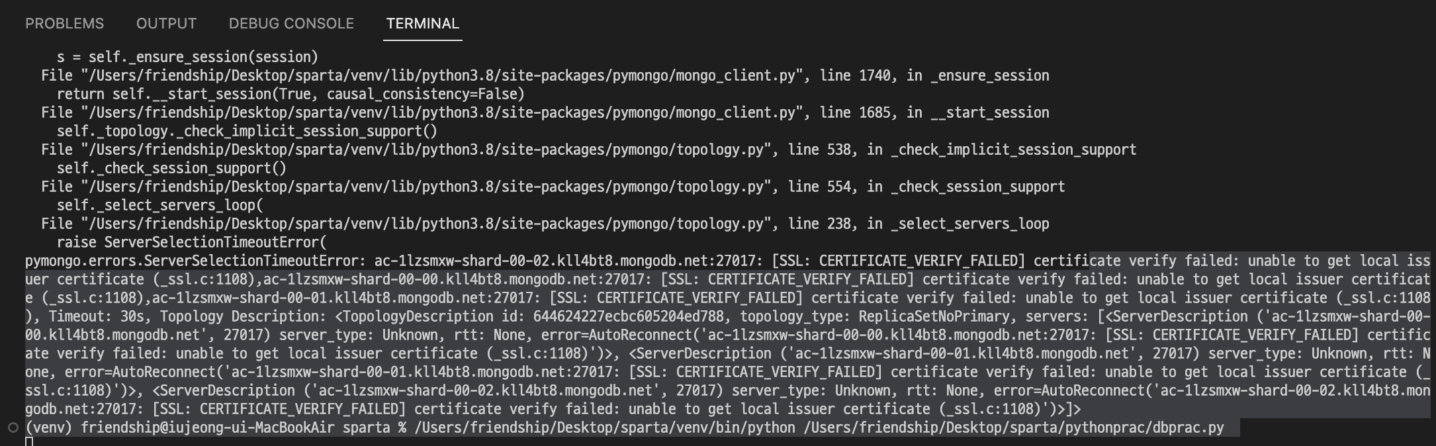Image resolution: width=1436 pixels, height=446 pixels.
Task: Click the command status circle beside the prompt
Action: click(x=13, y=427)
